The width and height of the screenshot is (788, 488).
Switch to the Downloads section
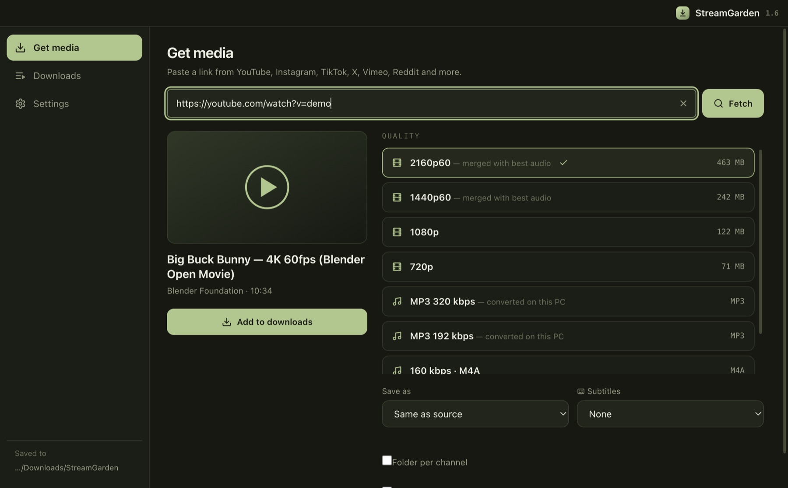pyautogui.click(x=74, y=76)
